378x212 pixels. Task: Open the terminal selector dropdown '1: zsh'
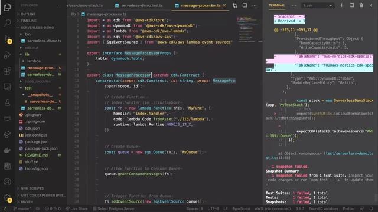click(x=318, y=5)
